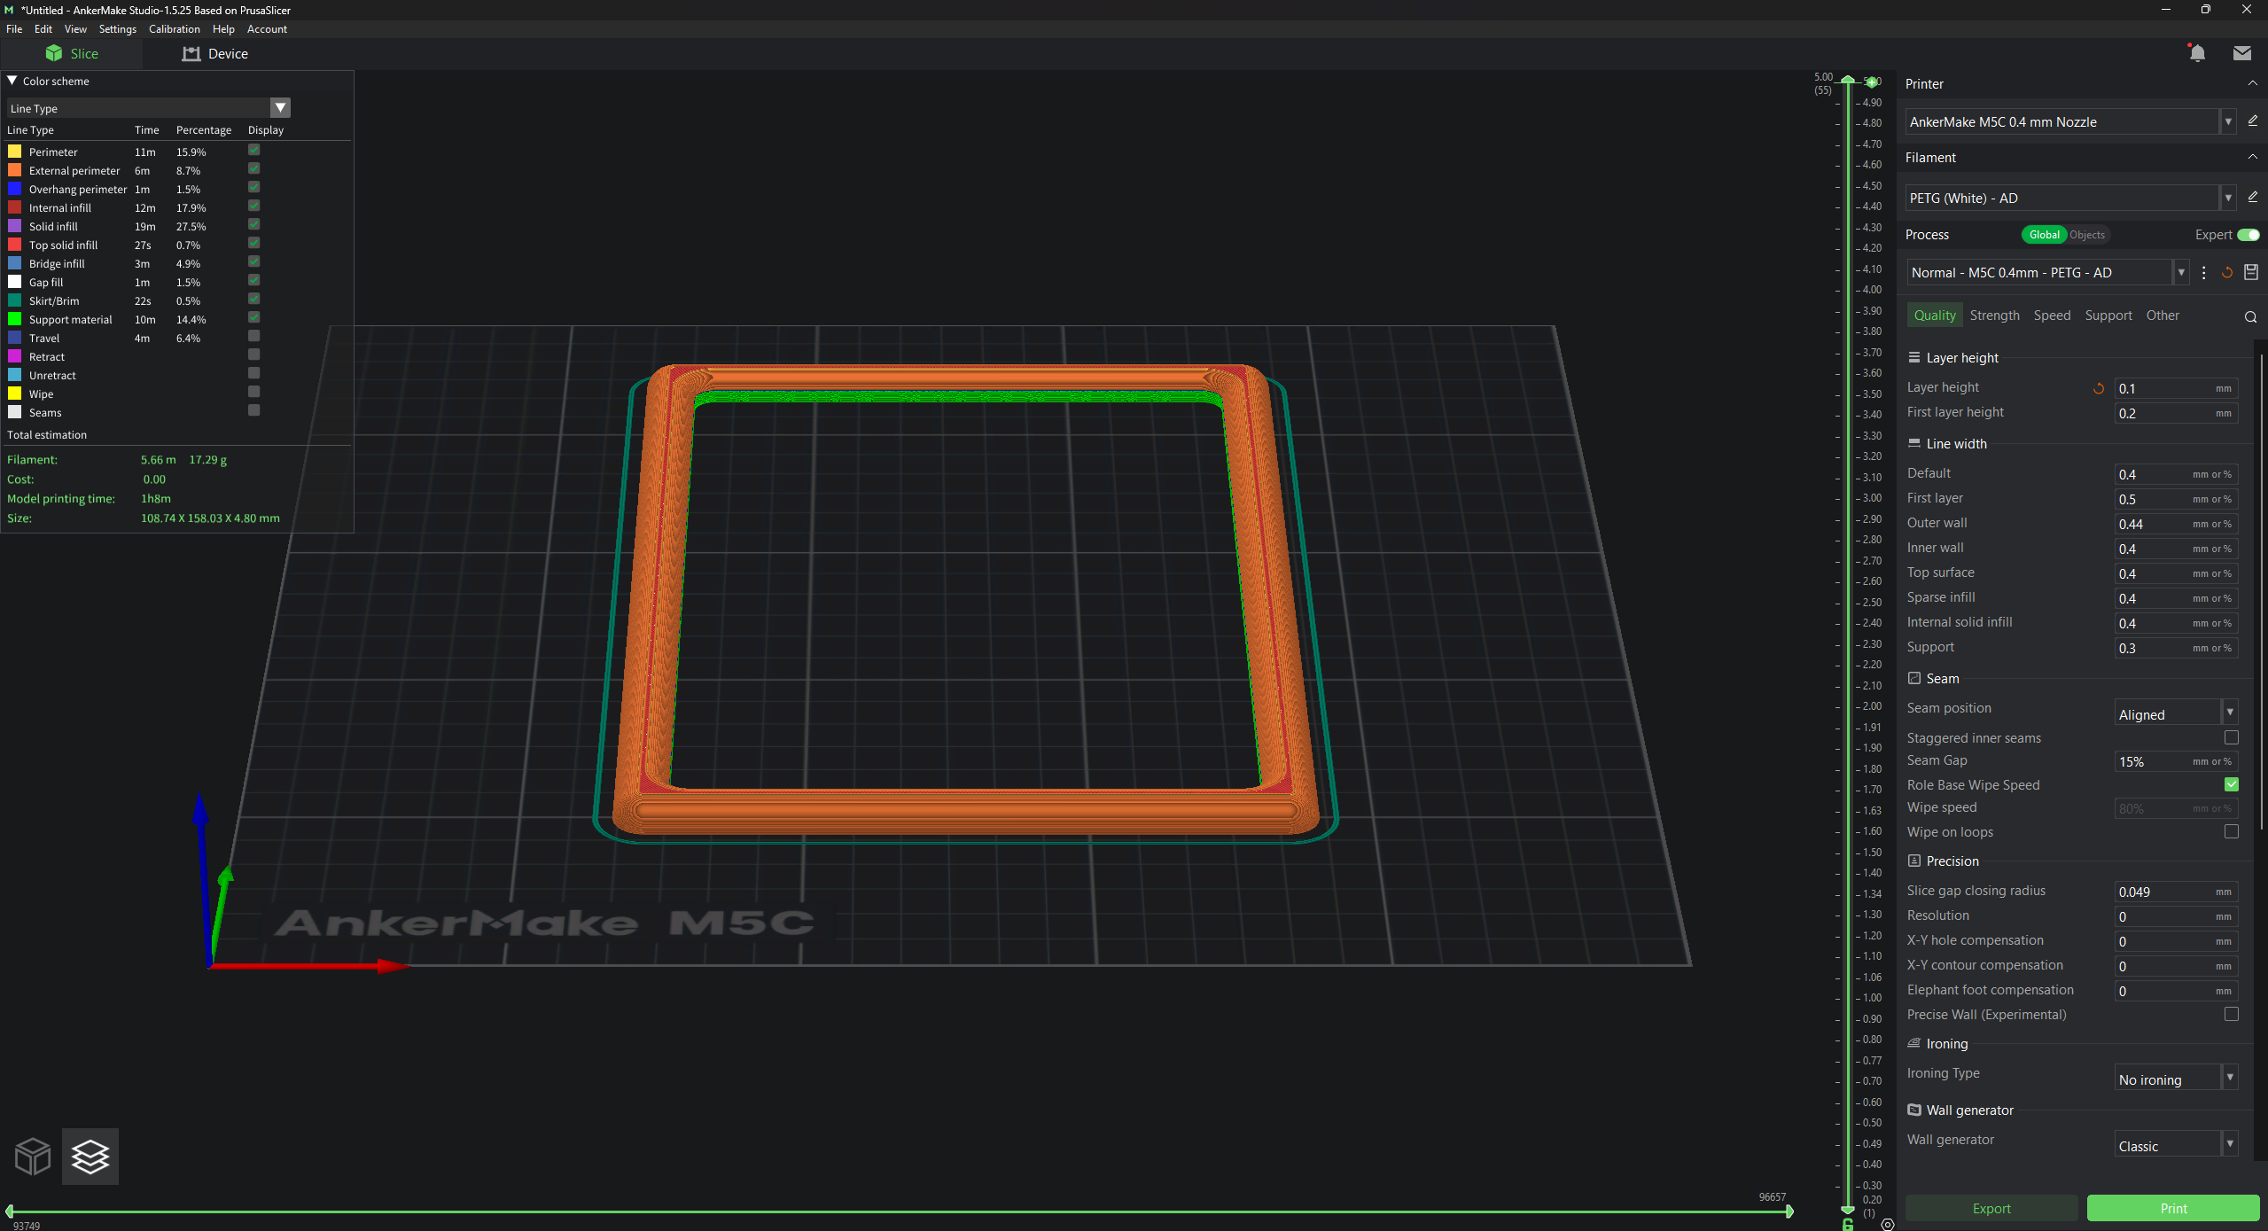2268x1231 pixels.
Task: Open the mail messages icon
Action: (x=2241, y=53)
